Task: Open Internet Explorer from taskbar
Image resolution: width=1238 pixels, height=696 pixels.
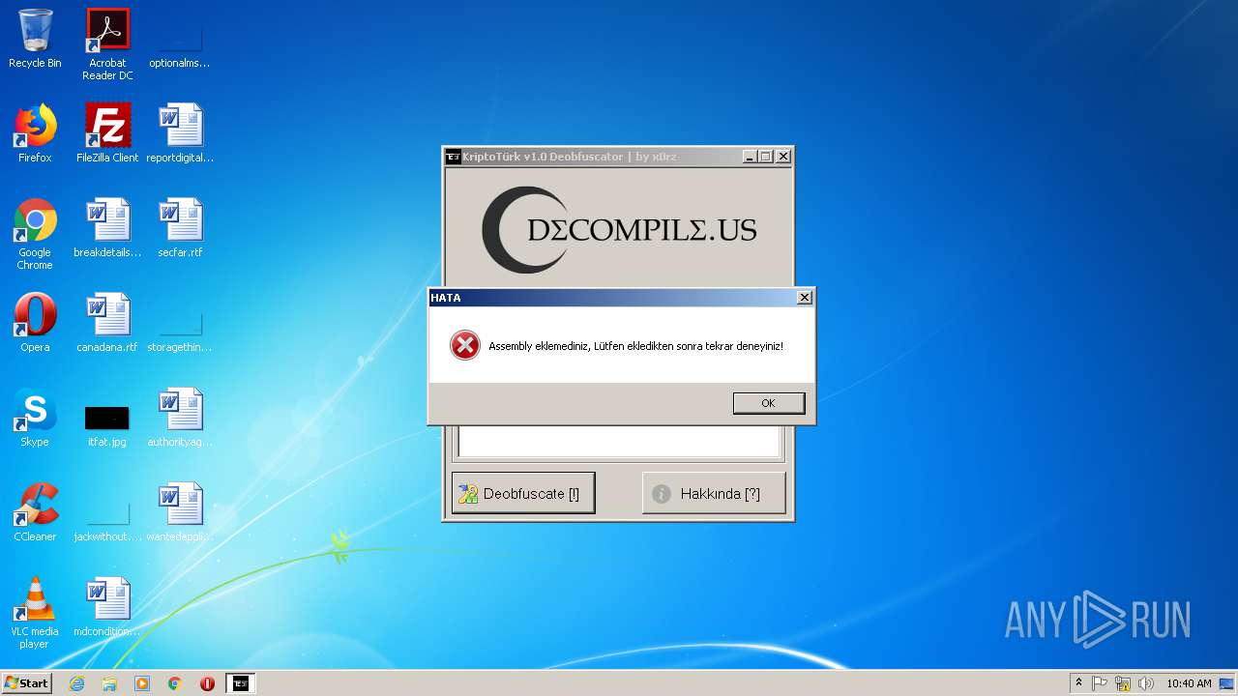Action: 76,683
